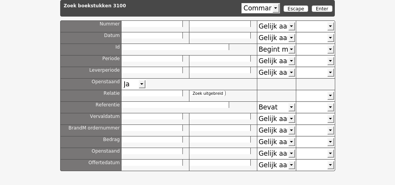The image size is (395, 185).
Task: Open the Openstaand Ja dropdown
Action: tap(134, 84)
